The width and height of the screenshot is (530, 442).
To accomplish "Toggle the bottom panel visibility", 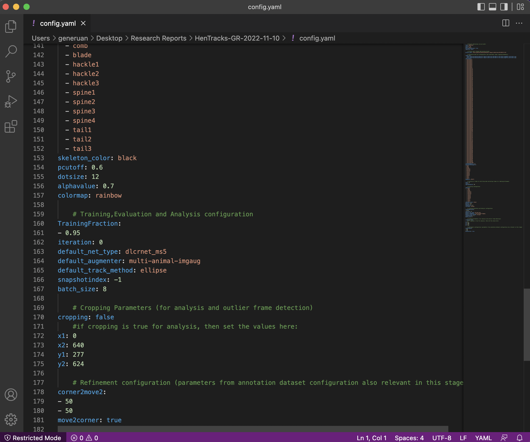I will click(493, 7).
